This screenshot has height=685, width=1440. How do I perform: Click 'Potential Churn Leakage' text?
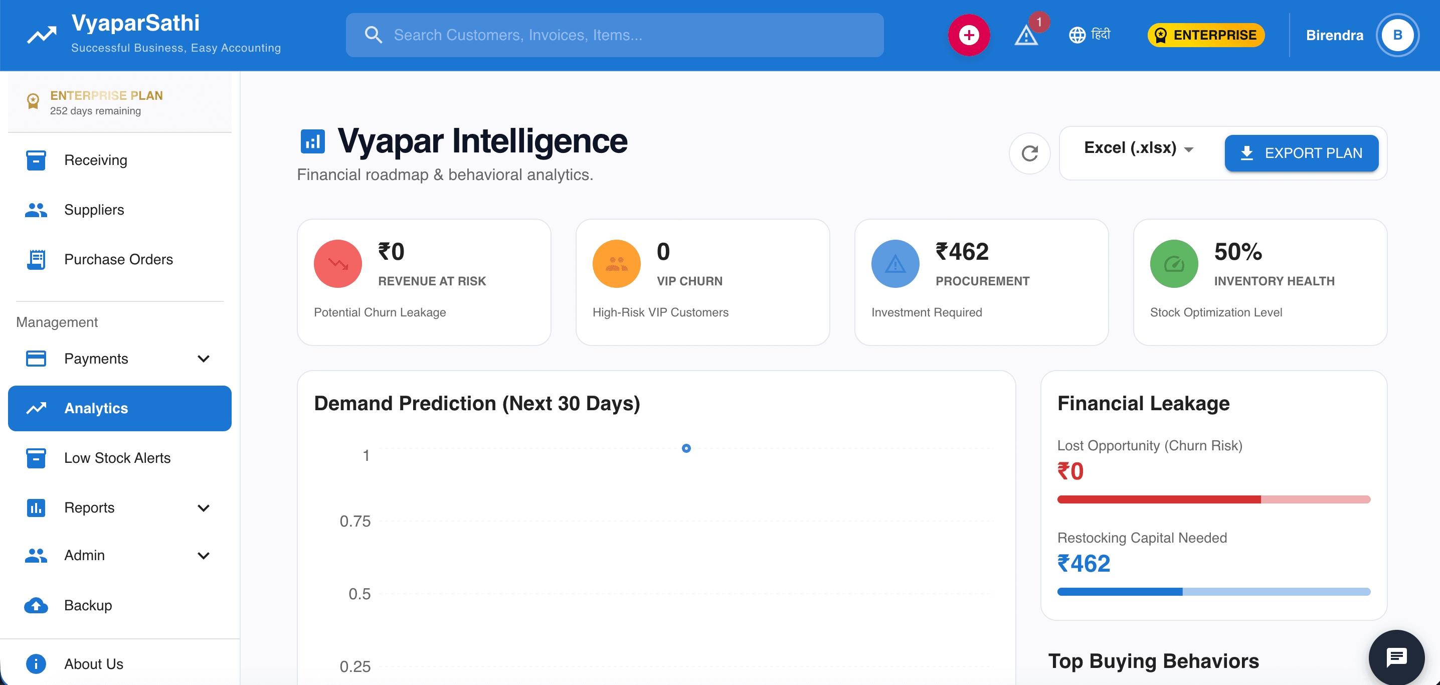click(x=380, y=312)
